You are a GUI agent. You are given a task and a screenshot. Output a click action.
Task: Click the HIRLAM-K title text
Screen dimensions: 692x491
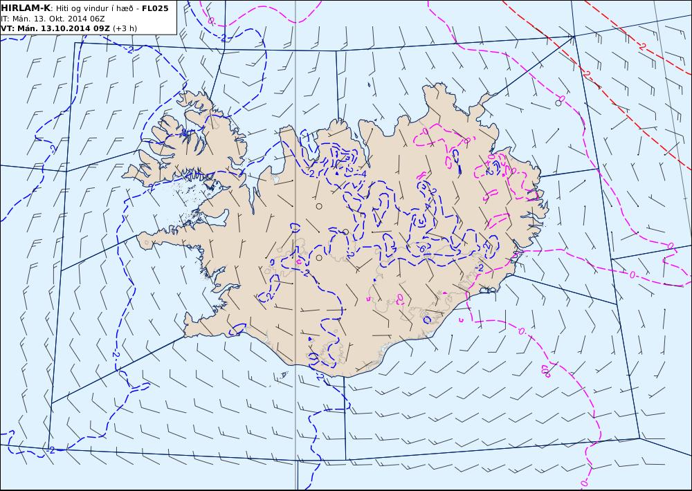pyautogui.click(x=26, y=8)
